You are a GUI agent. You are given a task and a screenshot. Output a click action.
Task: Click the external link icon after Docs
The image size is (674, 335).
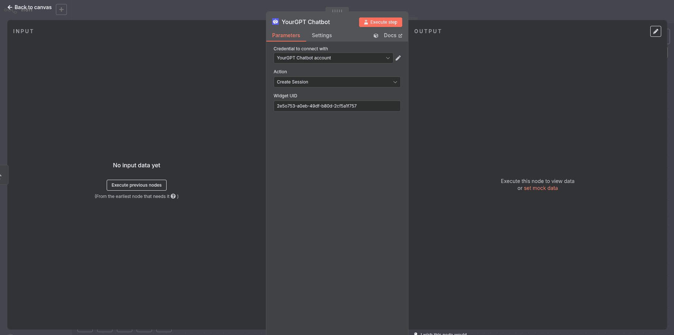pyautogui.click(x=400, y=36)
